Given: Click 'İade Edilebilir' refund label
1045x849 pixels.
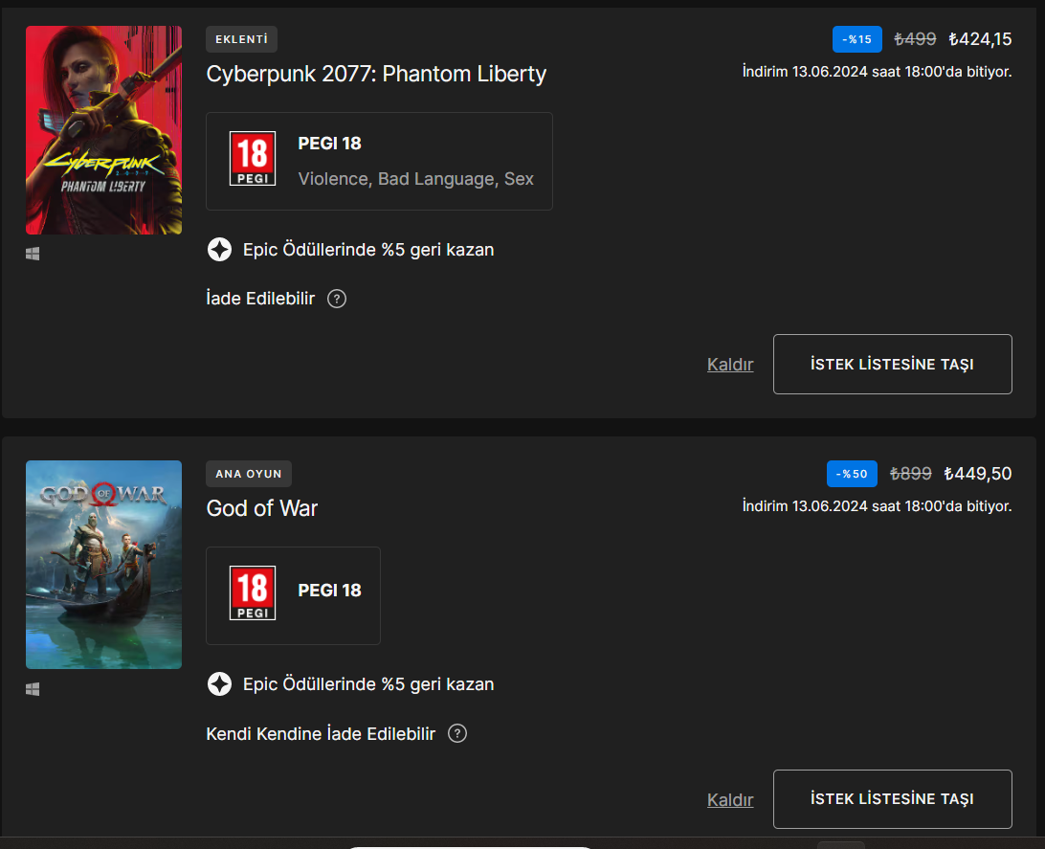Looking at the screenshot, I should [x=260, y=299].
